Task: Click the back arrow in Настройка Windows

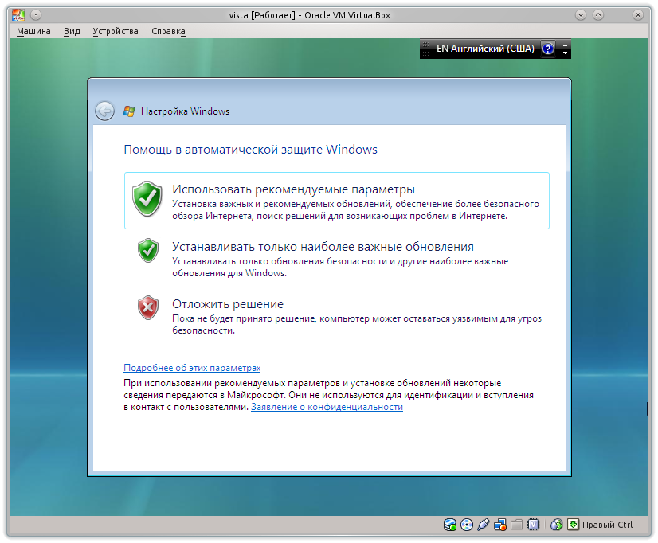Action: click(x=104, y=111)
